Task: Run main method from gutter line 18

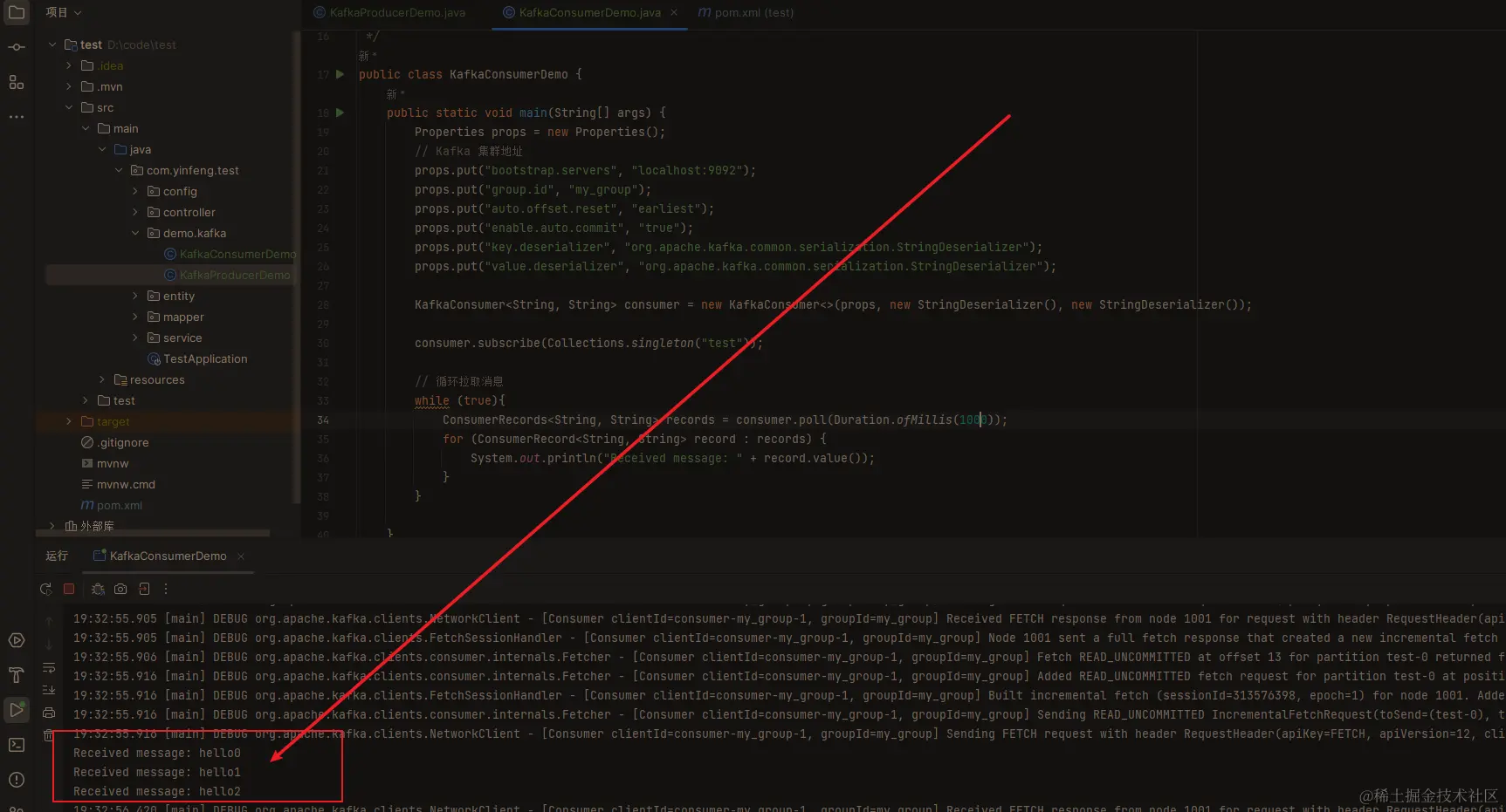Action: click(340, 113)
